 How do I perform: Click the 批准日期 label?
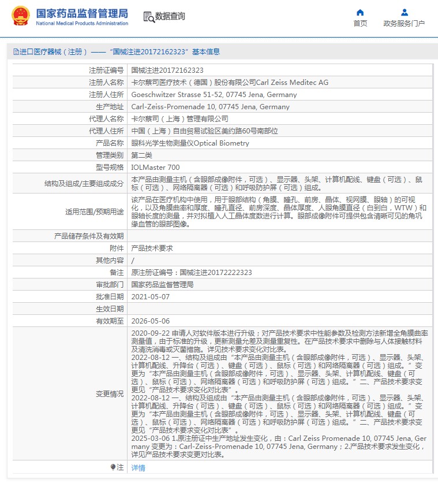click(110, 297)
